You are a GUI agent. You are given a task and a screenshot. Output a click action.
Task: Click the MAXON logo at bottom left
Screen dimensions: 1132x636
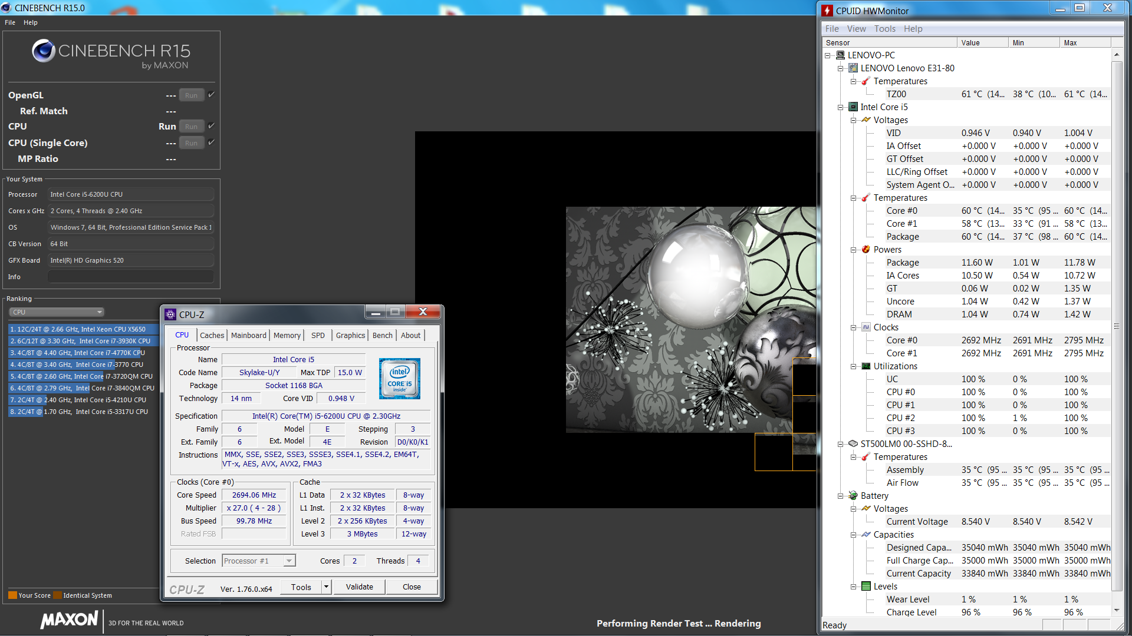[70, 620]
